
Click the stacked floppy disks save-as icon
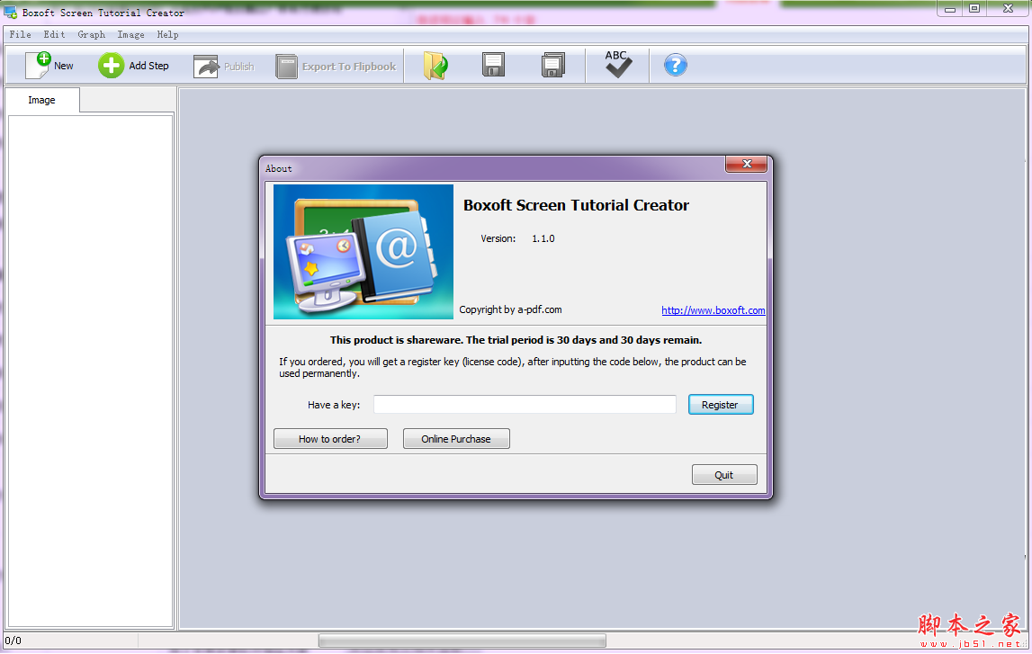552,65
